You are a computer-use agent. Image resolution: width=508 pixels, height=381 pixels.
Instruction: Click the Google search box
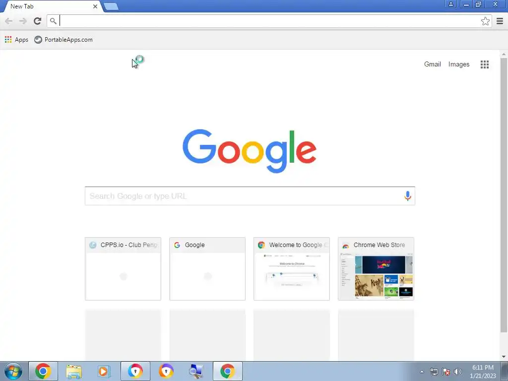click(250, 195)
